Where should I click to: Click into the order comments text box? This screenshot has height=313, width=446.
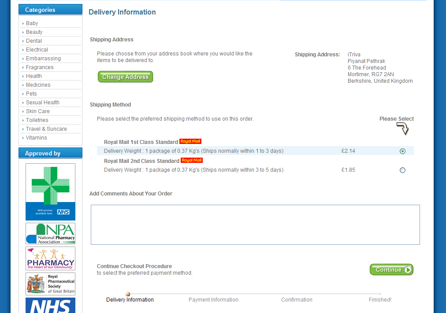255,225
